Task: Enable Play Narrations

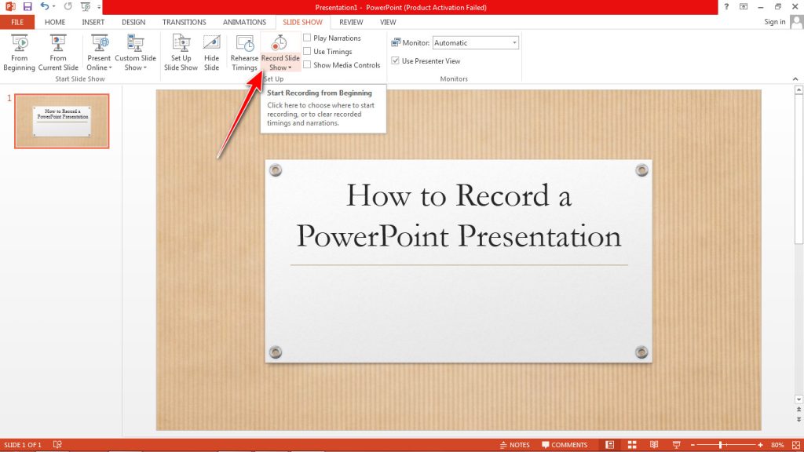Action: 306,37
